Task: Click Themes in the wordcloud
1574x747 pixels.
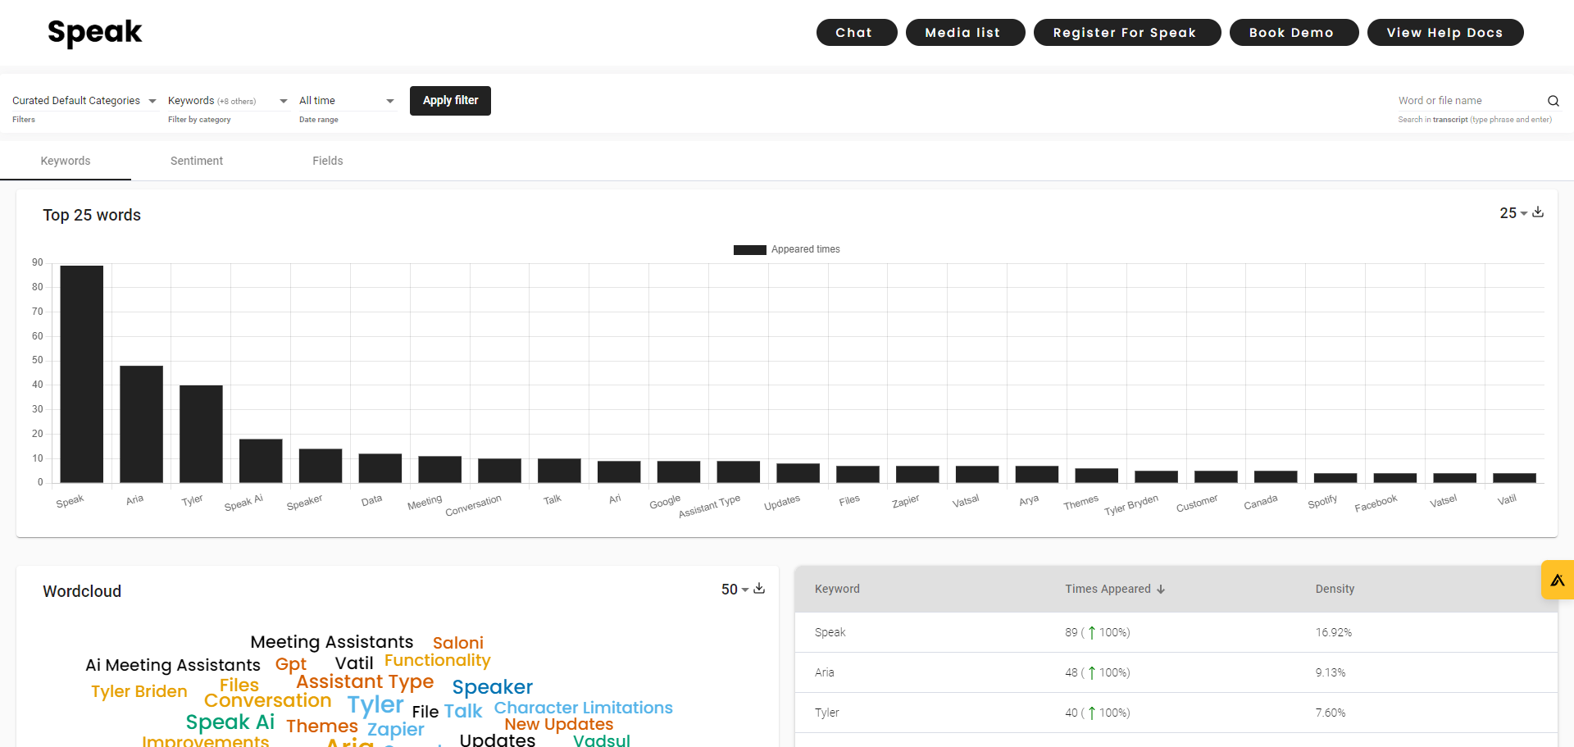Action: (x=322, y=727)
